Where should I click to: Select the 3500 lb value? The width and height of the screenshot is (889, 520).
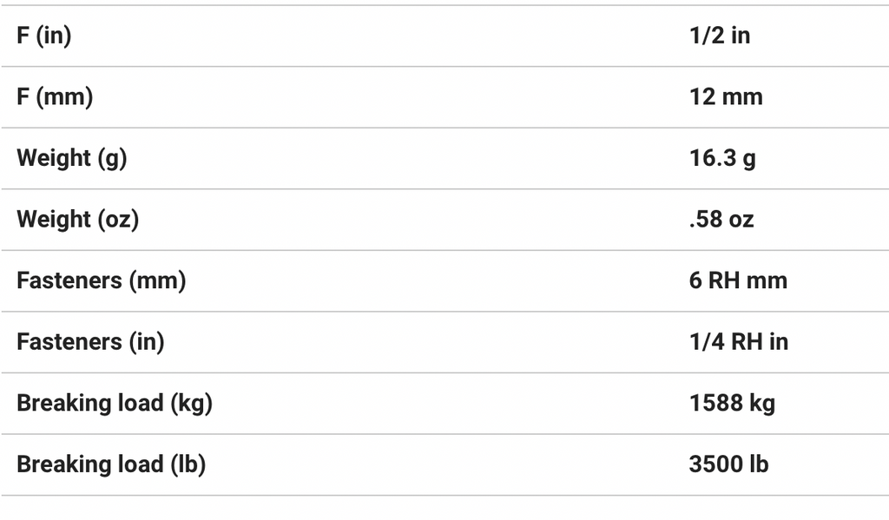click(728, 464)
